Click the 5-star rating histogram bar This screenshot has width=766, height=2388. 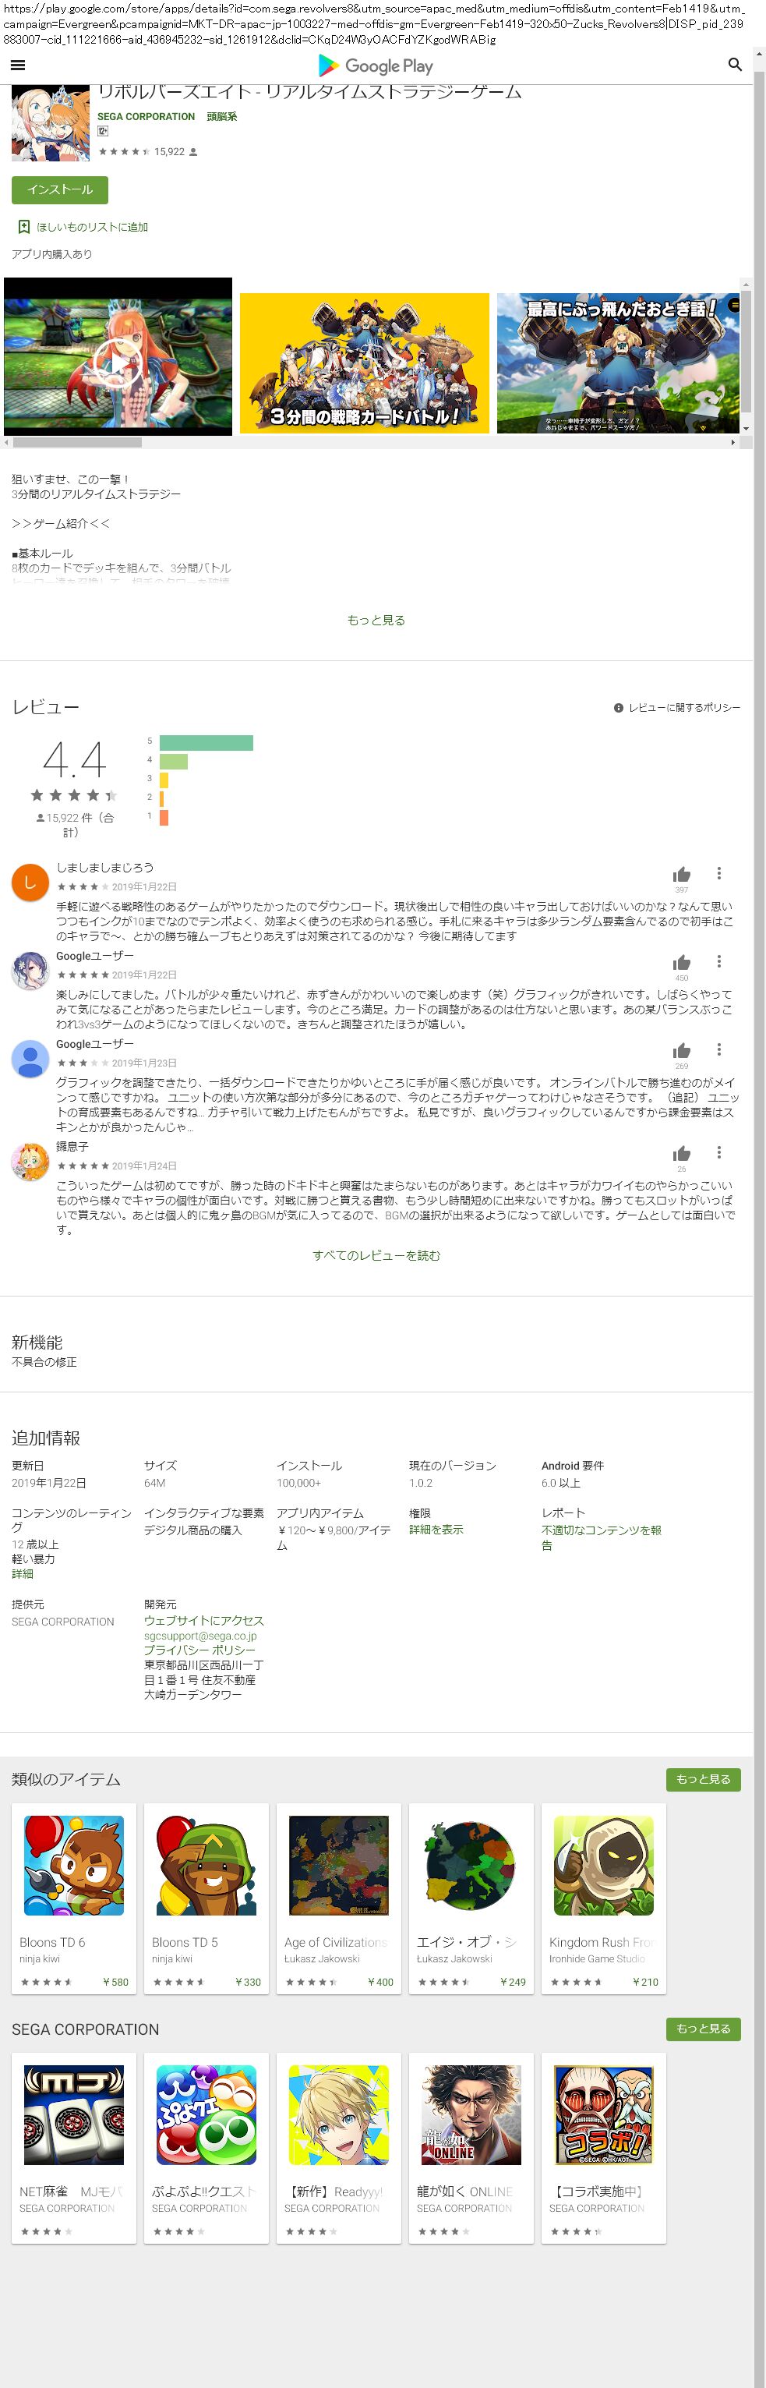click(206, 742)
